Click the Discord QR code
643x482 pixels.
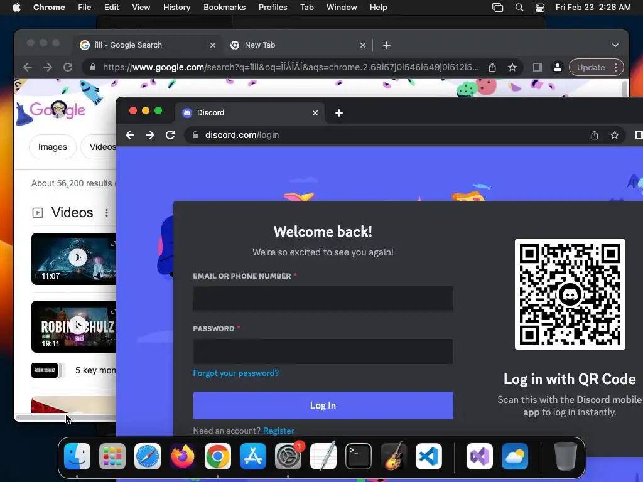[570, 294]
